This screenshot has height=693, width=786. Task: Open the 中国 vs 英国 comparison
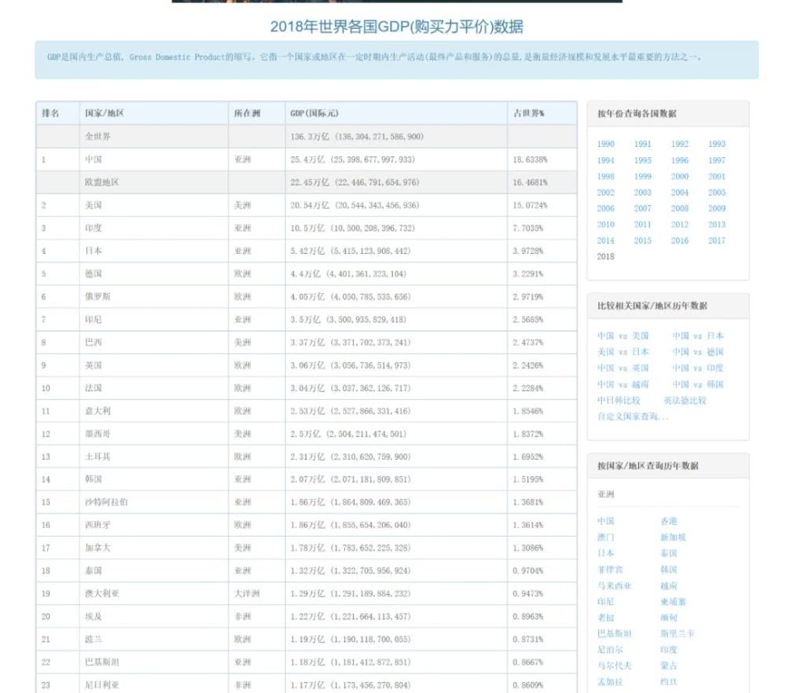click(x=623, y=368)
